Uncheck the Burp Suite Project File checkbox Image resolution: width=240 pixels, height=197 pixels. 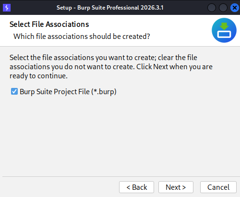(x=14, y=91)
